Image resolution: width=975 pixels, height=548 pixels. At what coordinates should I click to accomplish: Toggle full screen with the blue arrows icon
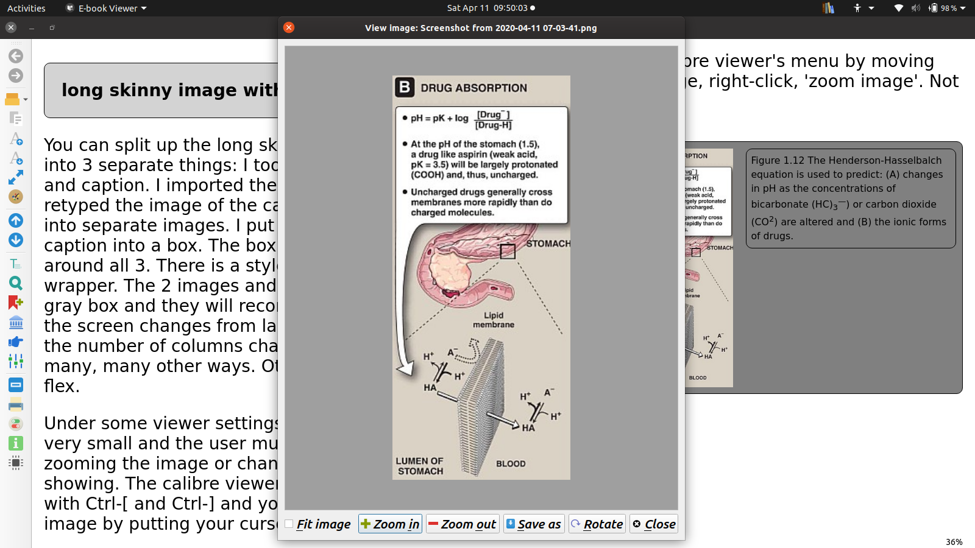pos(16,177)
